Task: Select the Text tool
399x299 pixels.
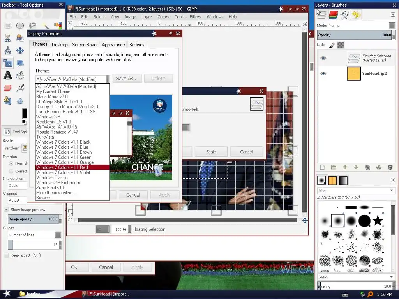Action: point(8,75)
